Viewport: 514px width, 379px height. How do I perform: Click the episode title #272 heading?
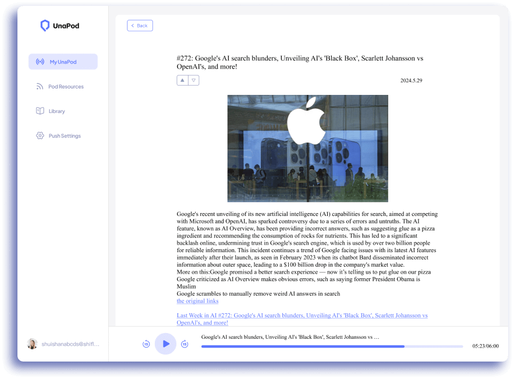[300, 62]
